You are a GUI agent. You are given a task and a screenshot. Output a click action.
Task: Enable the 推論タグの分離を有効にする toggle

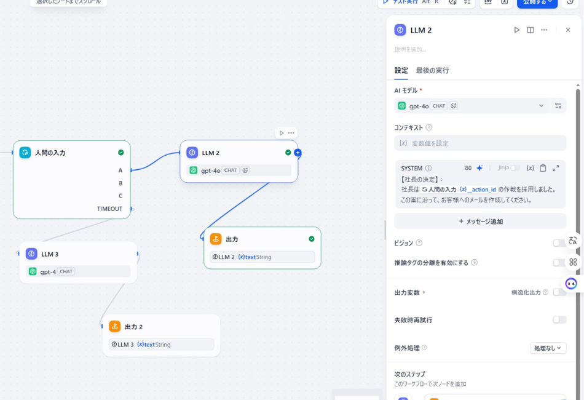[x=559, y=263]
